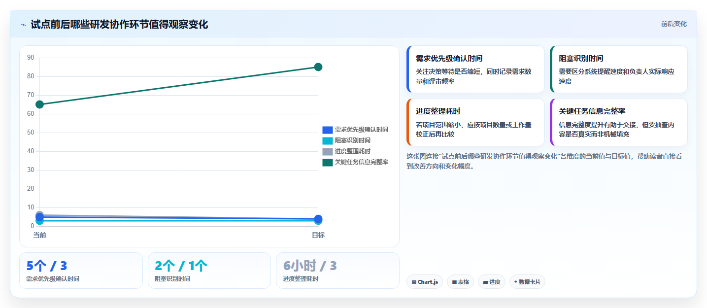Toggle 阻塞识别时间 legend swatch
The width and height of the screenshot is (707, 308).
pos(328,140)
